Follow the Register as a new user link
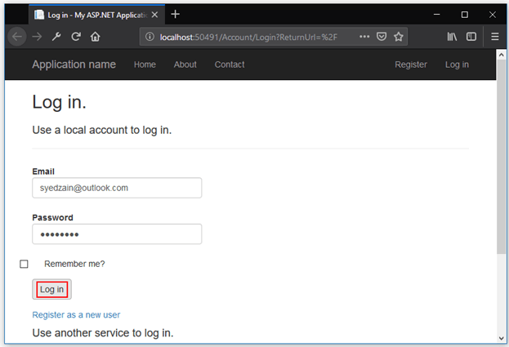 [x=76, y=314]
